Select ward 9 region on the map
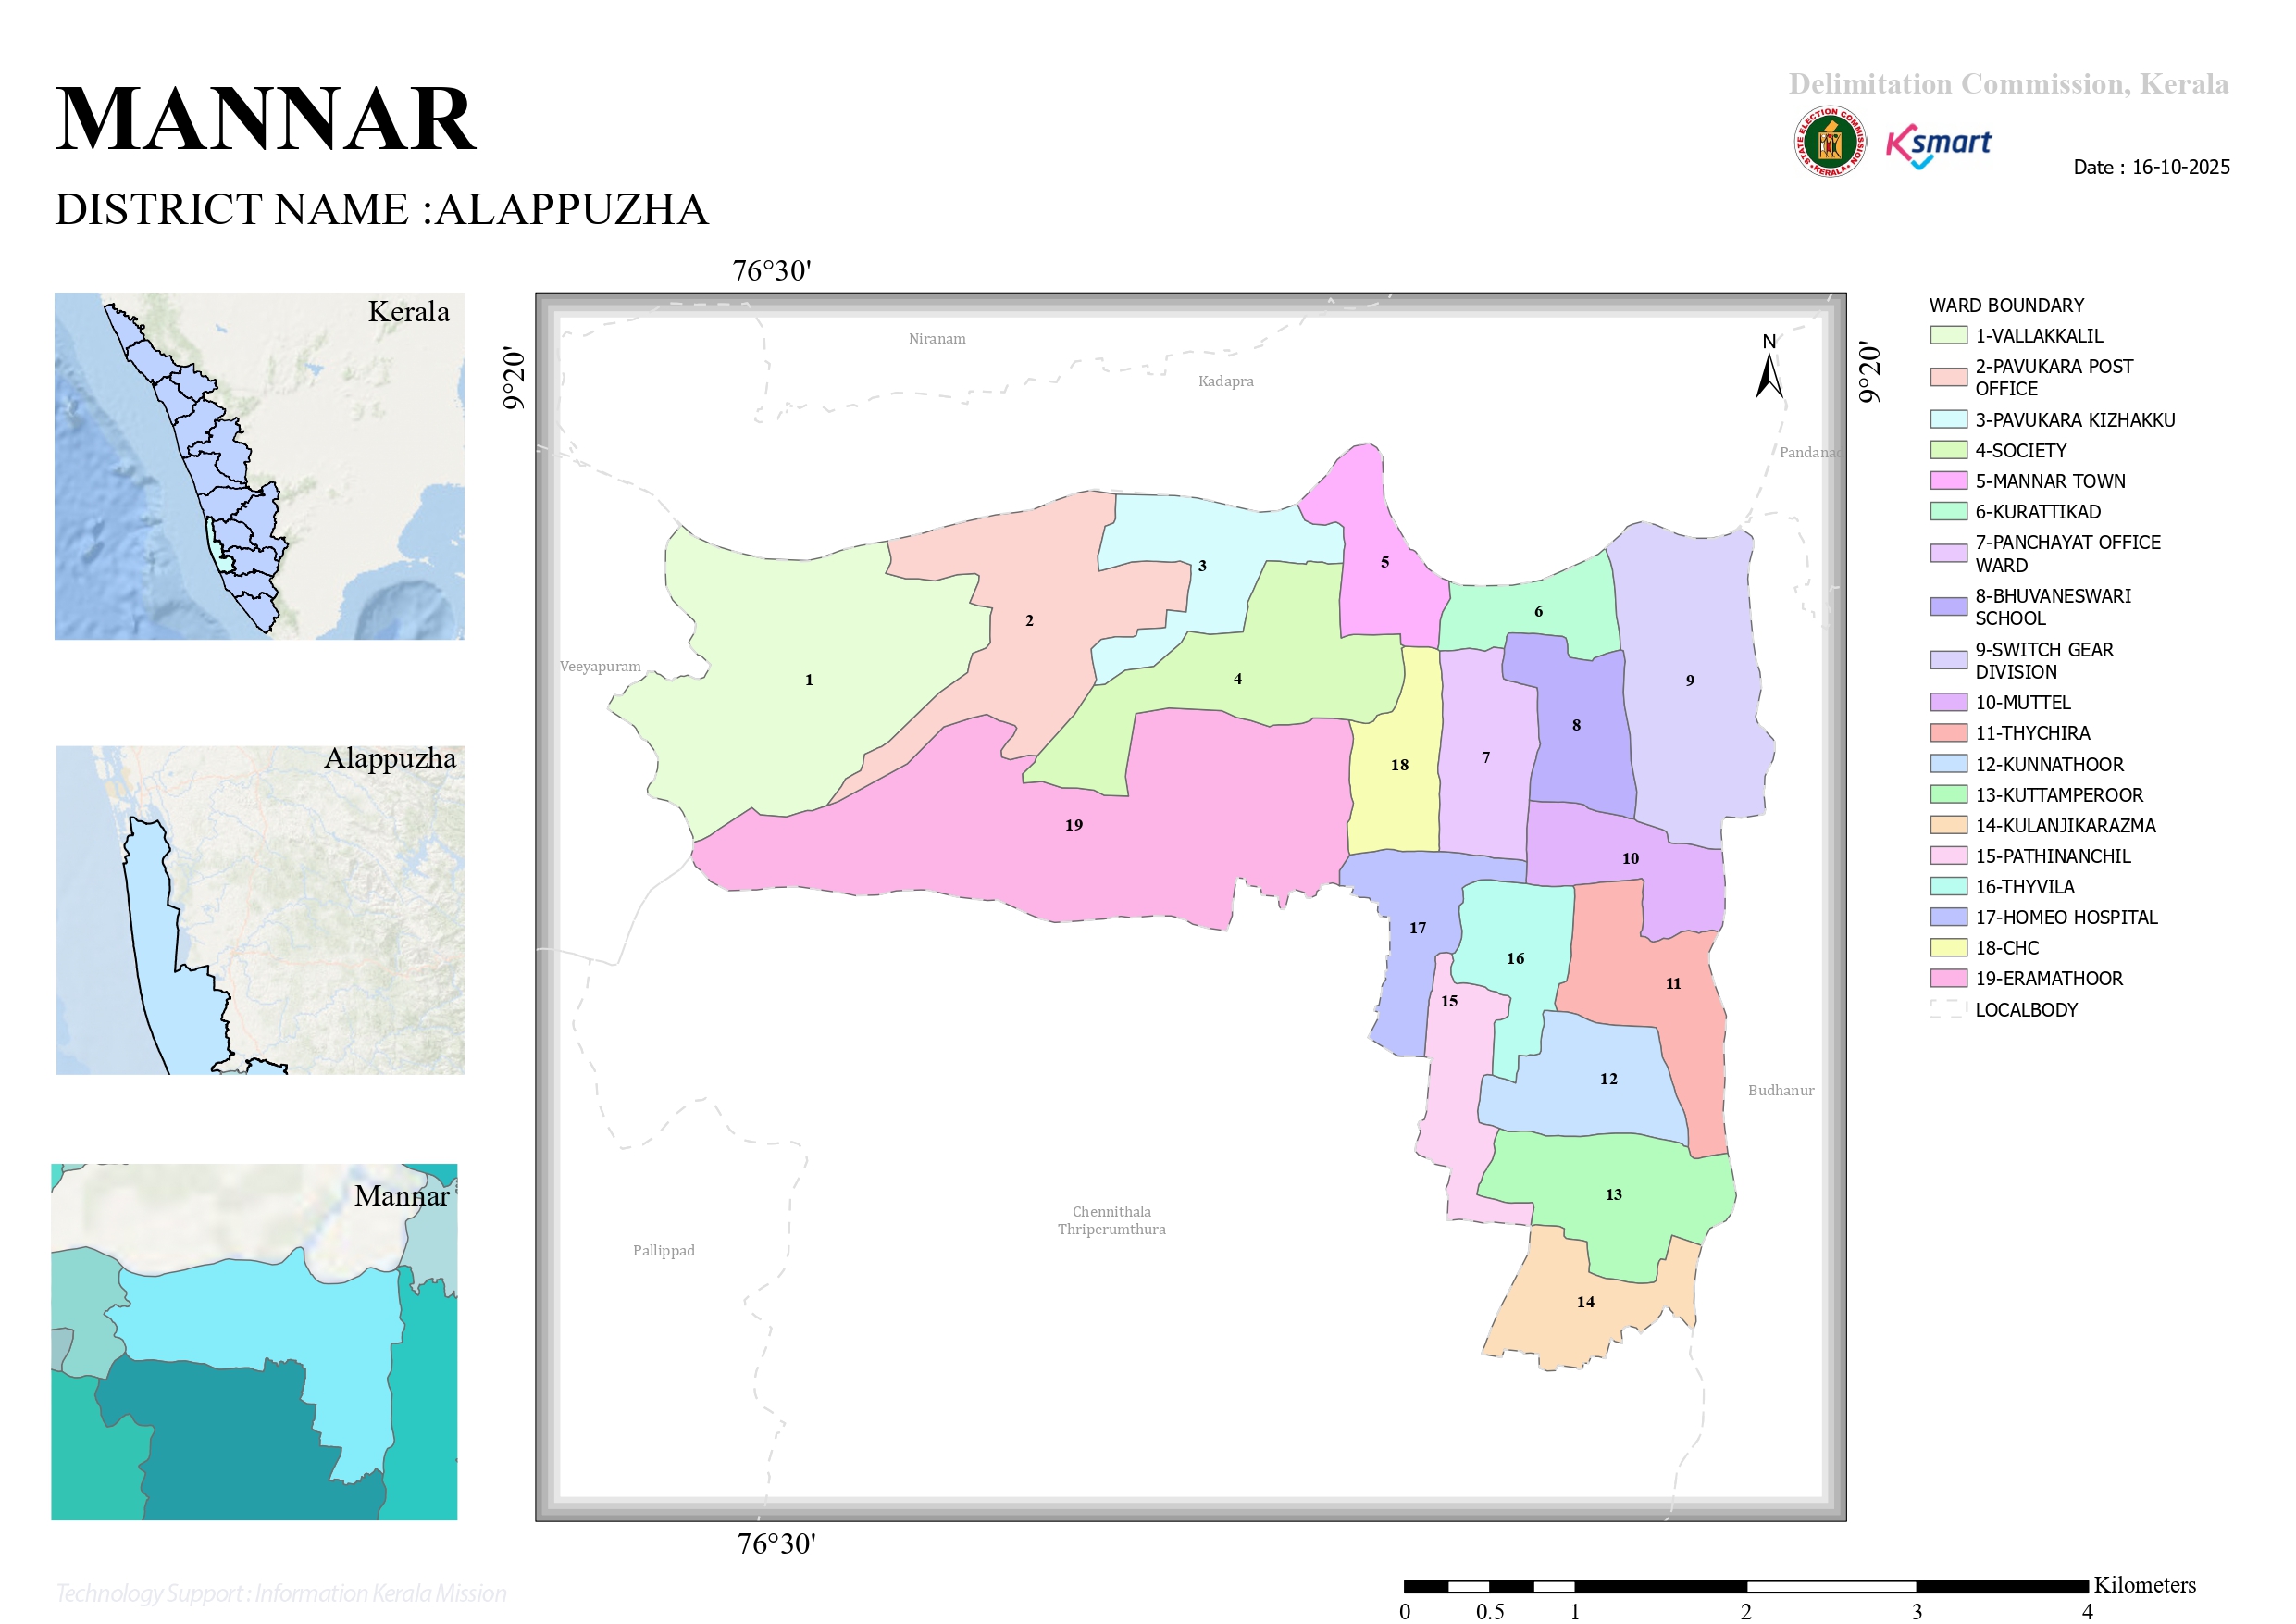 [1690, 681]
